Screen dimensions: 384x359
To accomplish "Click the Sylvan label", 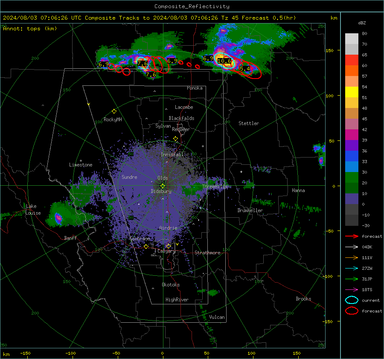I will 163,126.
